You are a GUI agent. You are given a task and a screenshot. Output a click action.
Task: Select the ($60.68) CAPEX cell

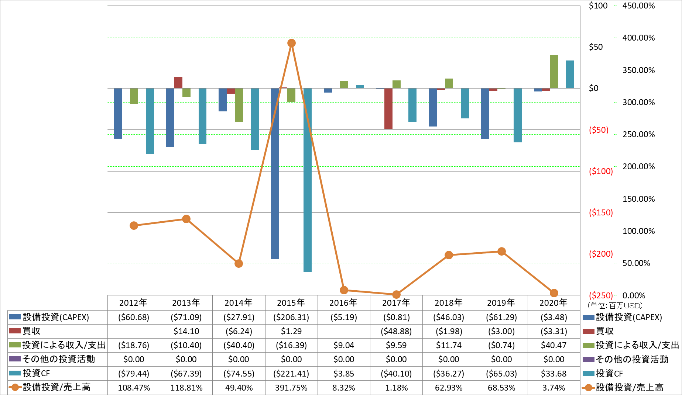(134, 317)
